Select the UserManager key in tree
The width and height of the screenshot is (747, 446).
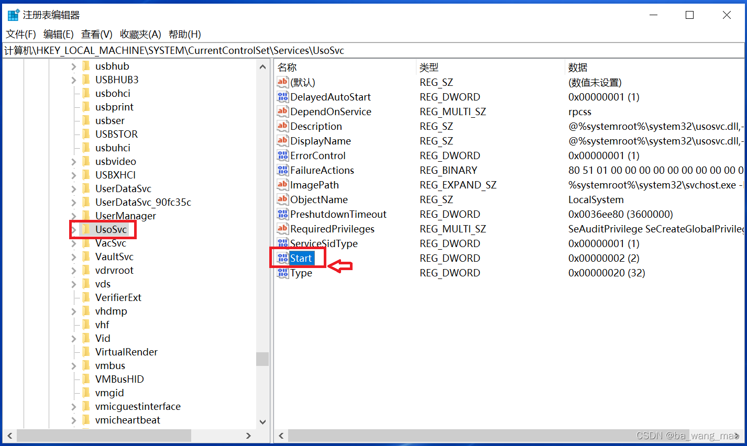point(126,216)
